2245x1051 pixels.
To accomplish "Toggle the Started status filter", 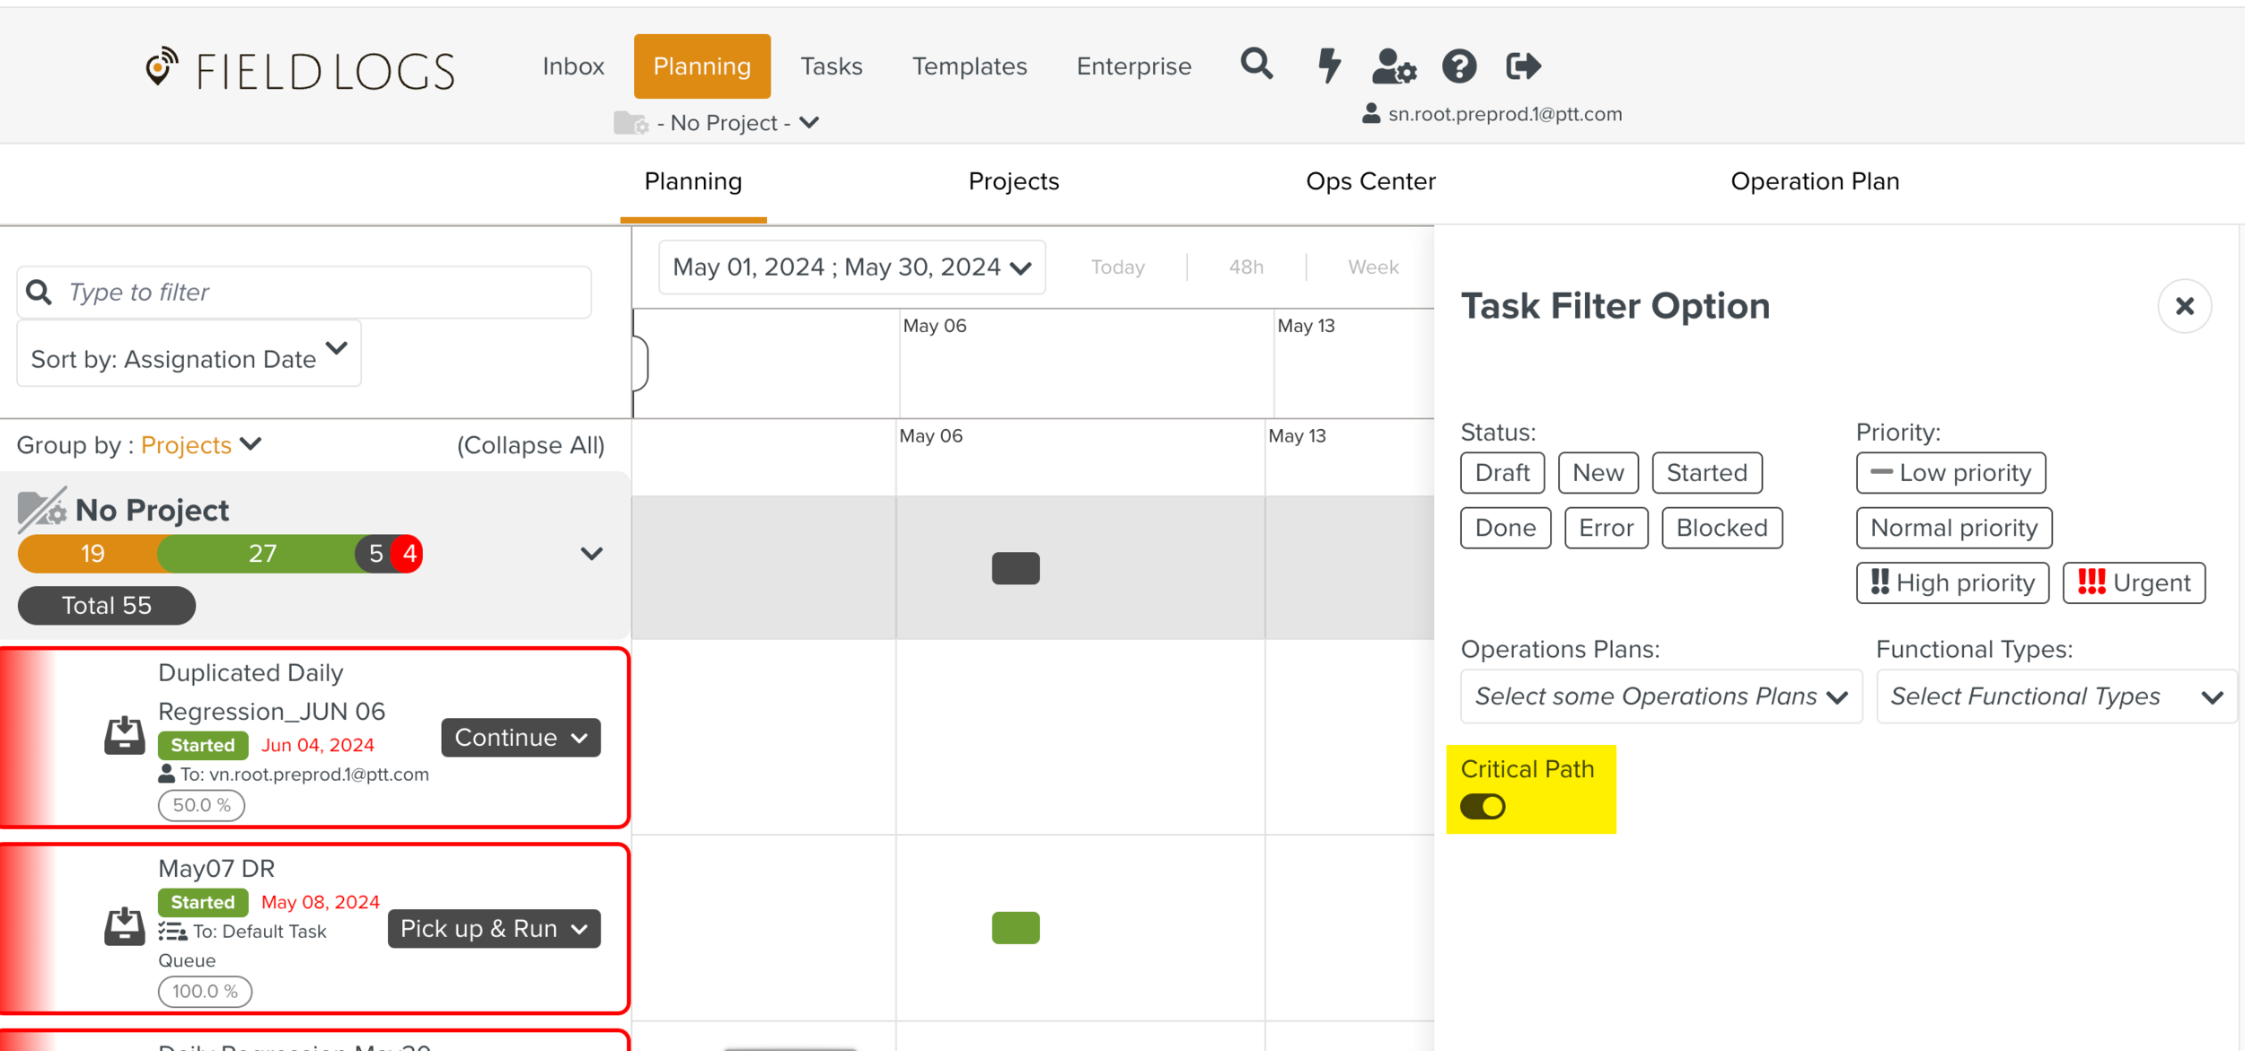I will coord(1706,473).
